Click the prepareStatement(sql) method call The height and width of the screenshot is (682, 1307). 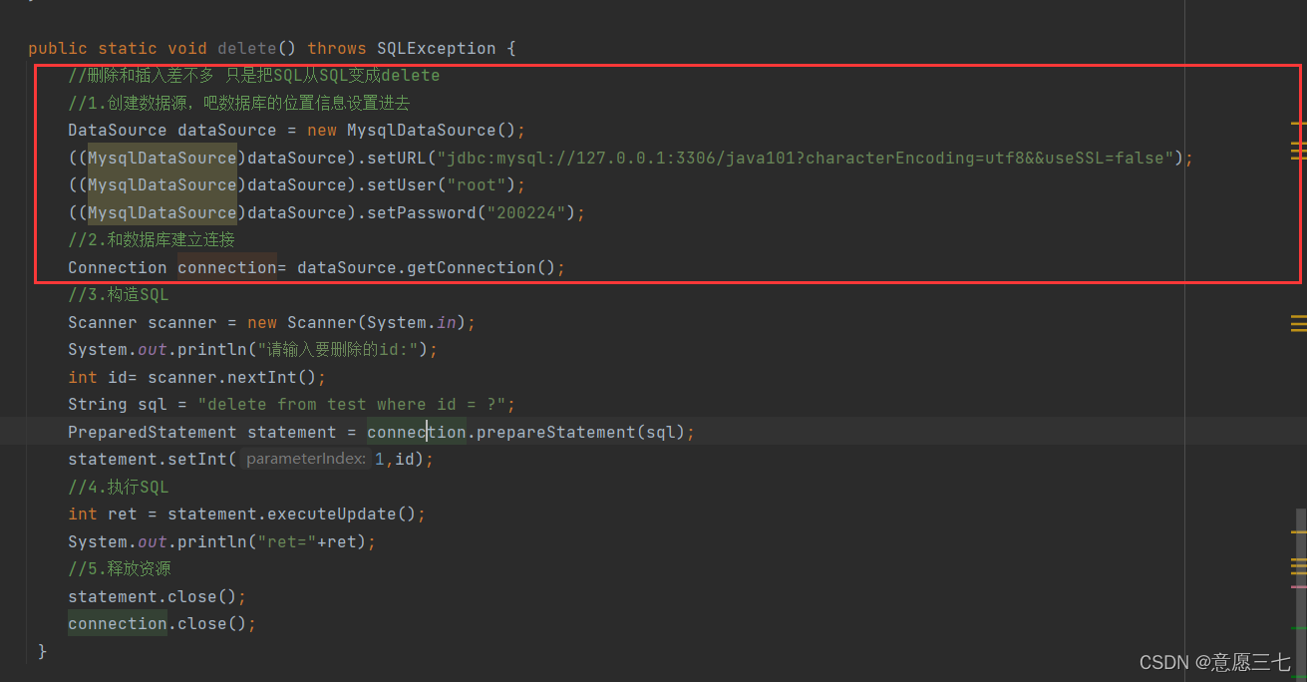click(580, 432)
